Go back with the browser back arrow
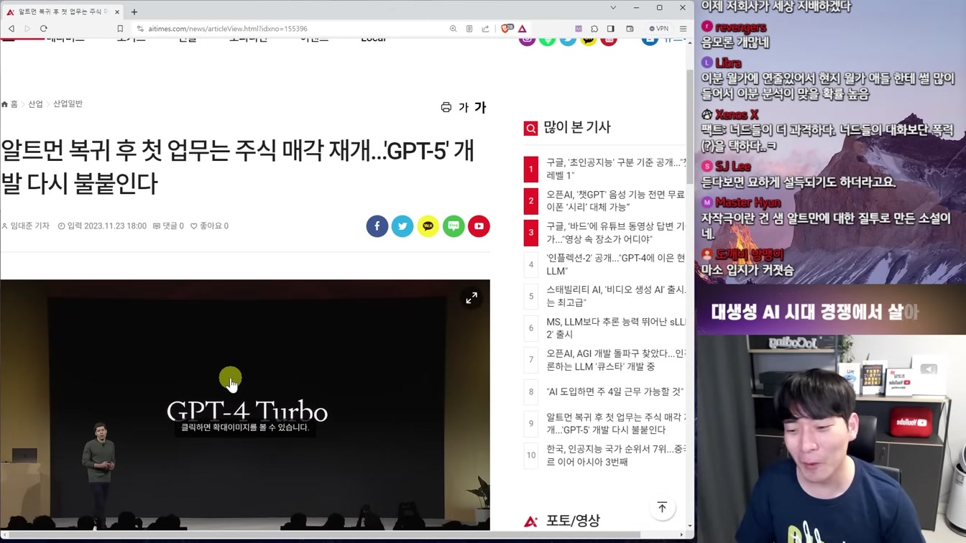This screenshot has width=966, height=543. tap(11, 29)
